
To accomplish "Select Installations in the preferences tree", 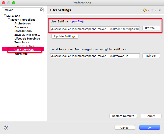I will (23, 31).
